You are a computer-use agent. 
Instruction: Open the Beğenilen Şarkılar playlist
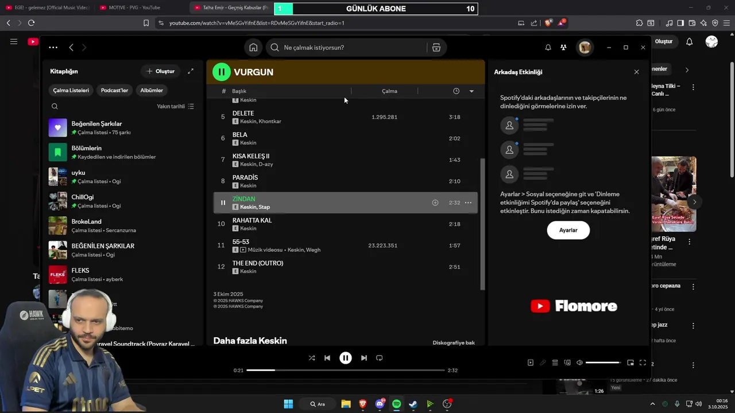pyautogui.click(x=123, y=127)
